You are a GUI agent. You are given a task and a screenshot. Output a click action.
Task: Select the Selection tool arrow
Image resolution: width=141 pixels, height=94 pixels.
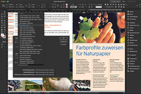[x=2, y=12]
